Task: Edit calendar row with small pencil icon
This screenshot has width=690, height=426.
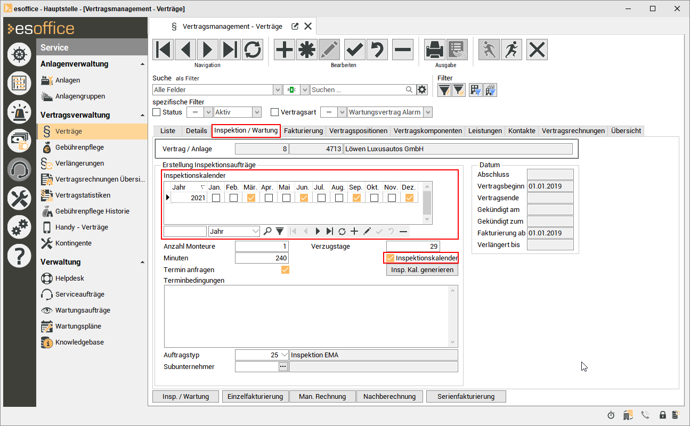Action: [x=367, y=231]
